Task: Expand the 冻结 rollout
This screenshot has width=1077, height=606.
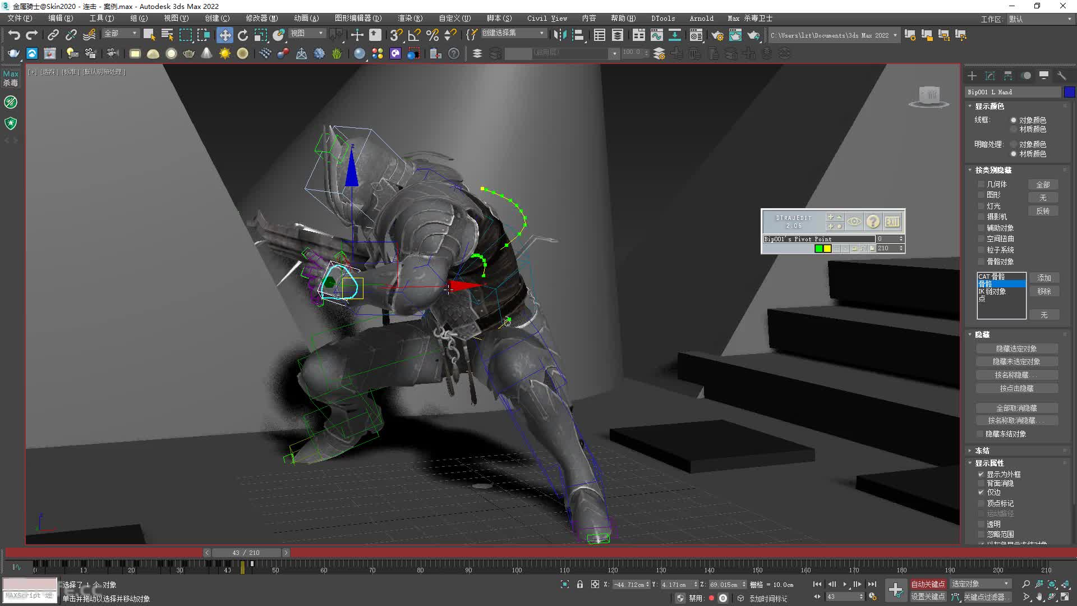Action: point(982,451)
